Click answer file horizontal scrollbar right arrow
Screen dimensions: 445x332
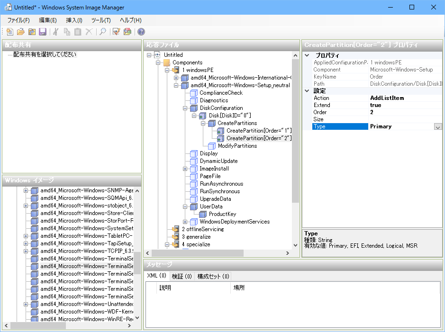point(288,253)
